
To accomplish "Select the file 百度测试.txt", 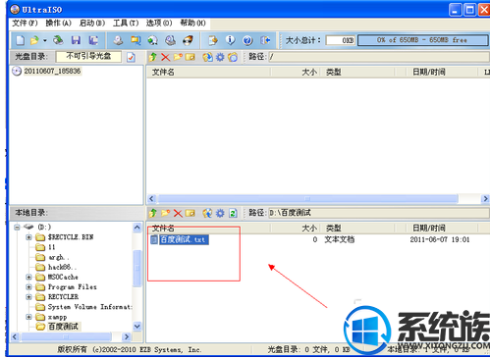I will [x=184, y=239].
